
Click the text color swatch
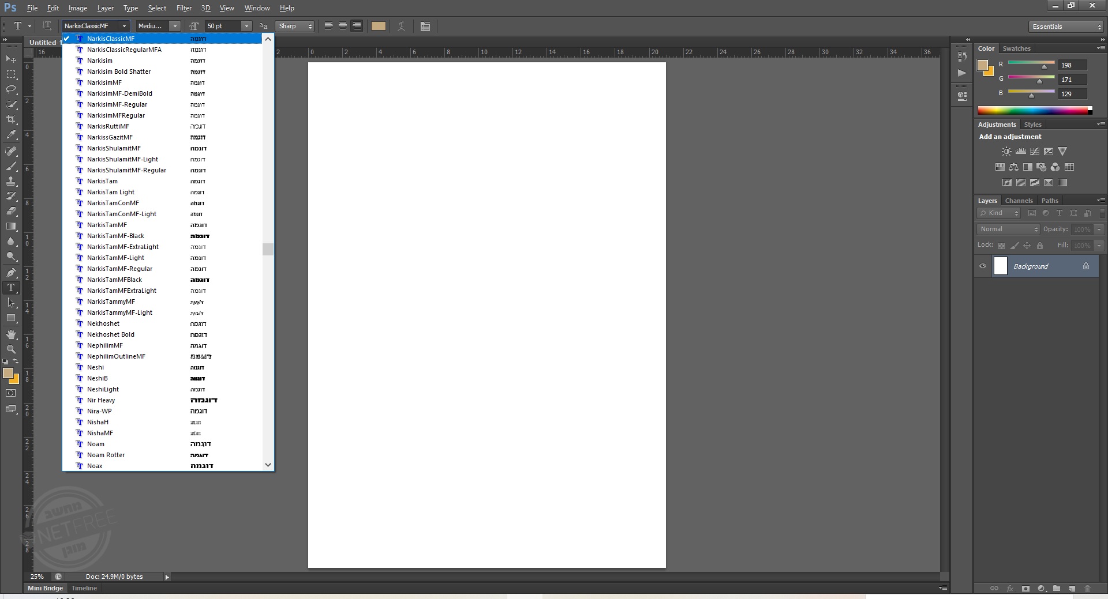pyautogui.click(x=379, y=26)
